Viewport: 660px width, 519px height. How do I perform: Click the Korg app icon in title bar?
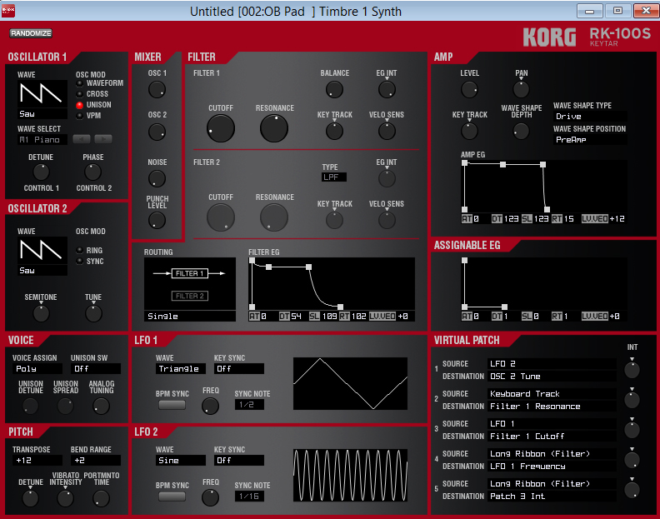coord(8,11)
